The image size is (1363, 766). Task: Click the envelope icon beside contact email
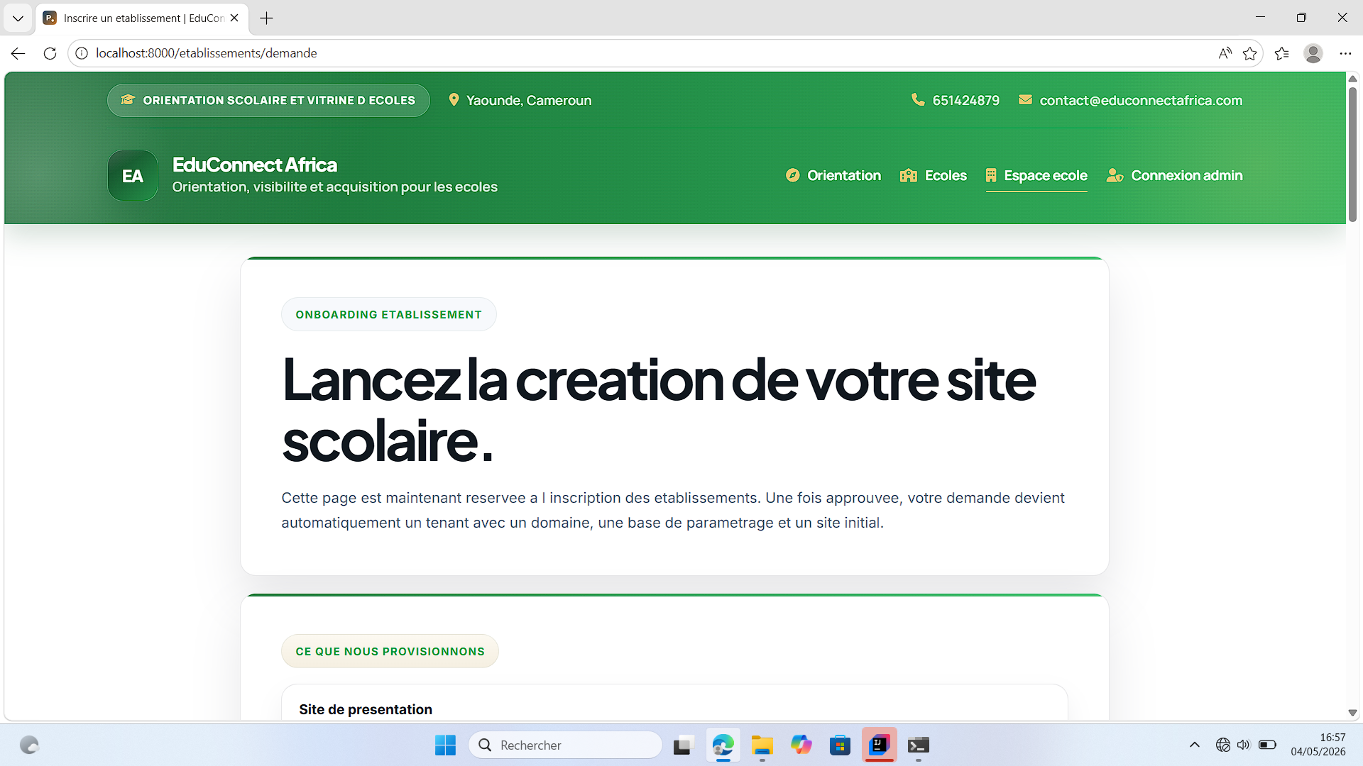(x=1025, y=100)
